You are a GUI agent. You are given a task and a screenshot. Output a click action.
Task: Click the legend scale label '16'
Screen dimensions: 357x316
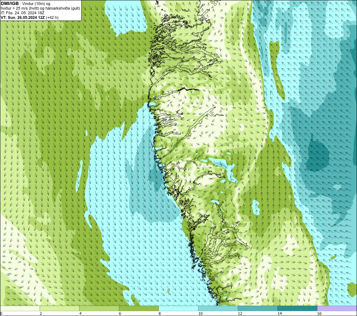(x=319, y=314)
